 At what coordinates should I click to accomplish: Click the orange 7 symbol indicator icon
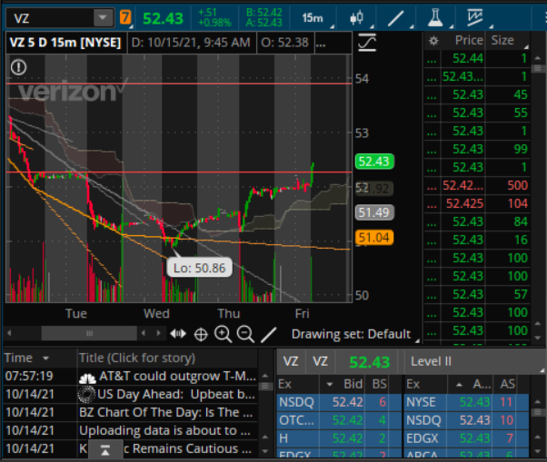click(124, 17)
